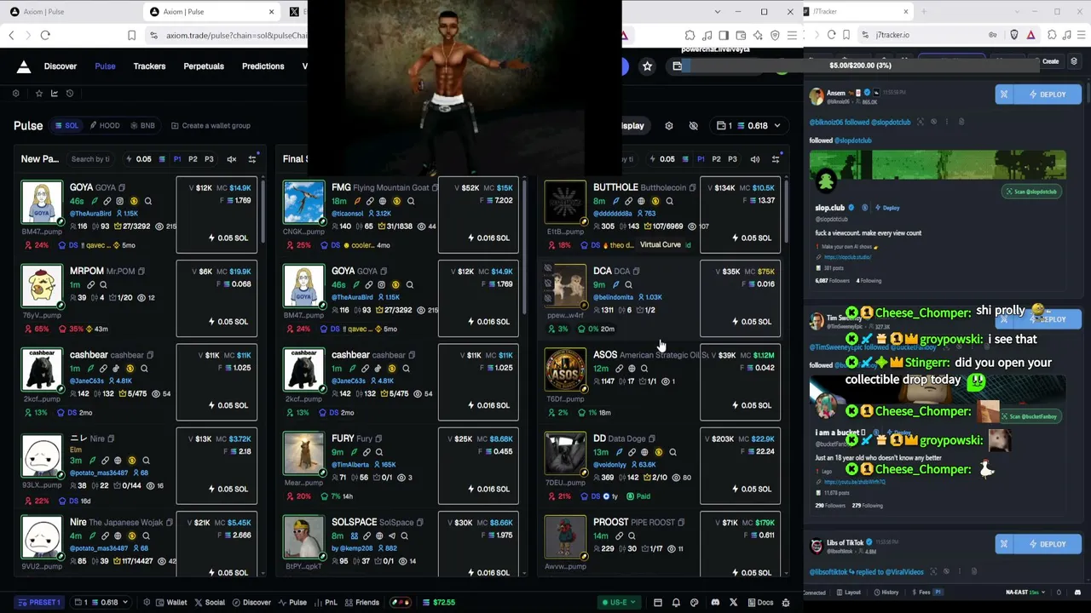Open Social tracker in footer
The image size is (1091, 613).
pyautogui.click(x=209, y=603)
